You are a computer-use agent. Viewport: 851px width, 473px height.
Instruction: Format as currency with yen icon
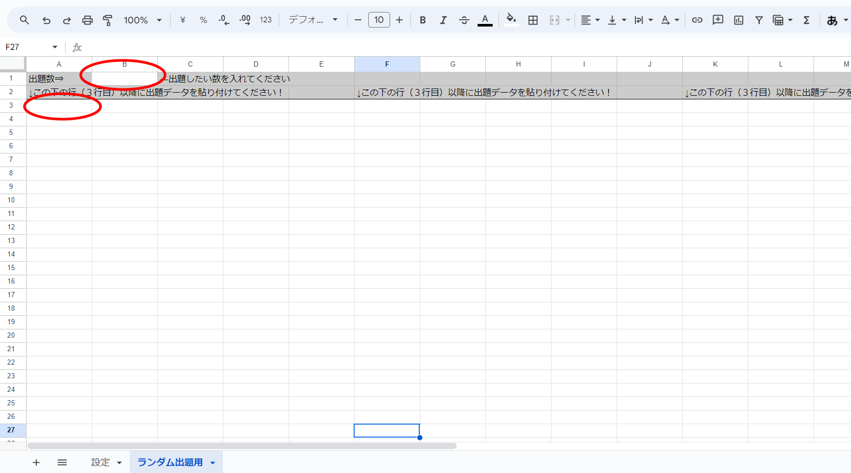[183, 20]
